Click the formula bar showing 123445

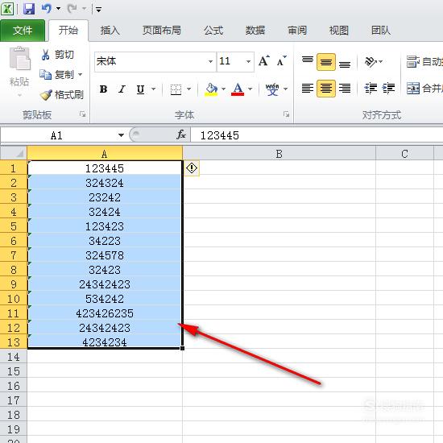click(317, 135)
